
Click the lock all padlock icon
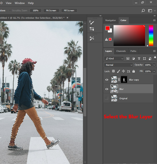coord(133,71)
